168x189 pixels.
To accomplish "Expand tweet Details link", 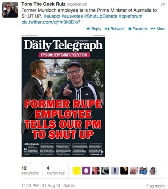I will pyautogui.click(x=69, y=186).
